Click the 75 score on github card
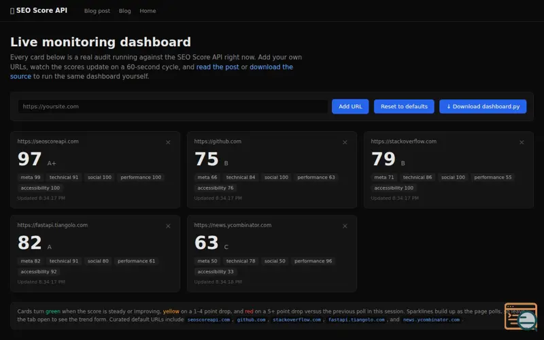Image resolution: width=544 pixels, height=340 pixels. (207, 159)
